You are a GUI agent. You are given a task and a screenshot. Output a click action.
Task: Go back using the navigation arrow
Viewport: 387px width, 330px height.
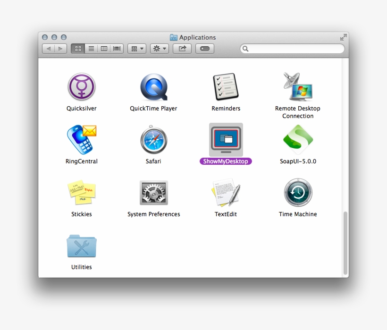(x=49, y=48)
